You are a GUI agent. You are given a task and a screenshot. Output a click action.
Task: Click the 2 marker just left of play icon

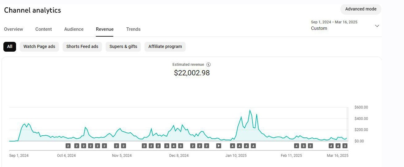tap(207, 146)
